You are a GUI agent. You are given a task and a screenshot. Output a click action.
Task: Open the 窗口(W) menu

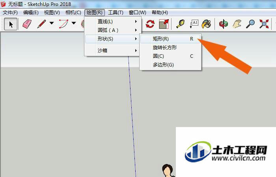(138, 13)
